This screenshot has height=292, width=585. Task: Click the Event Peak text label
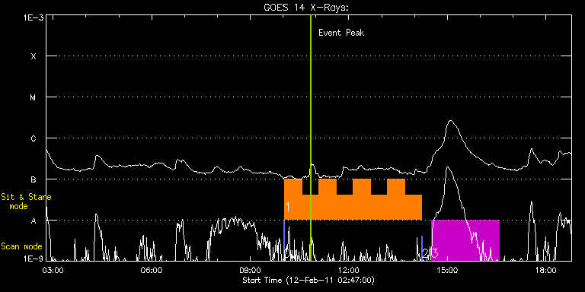click(x=341, y=33)
